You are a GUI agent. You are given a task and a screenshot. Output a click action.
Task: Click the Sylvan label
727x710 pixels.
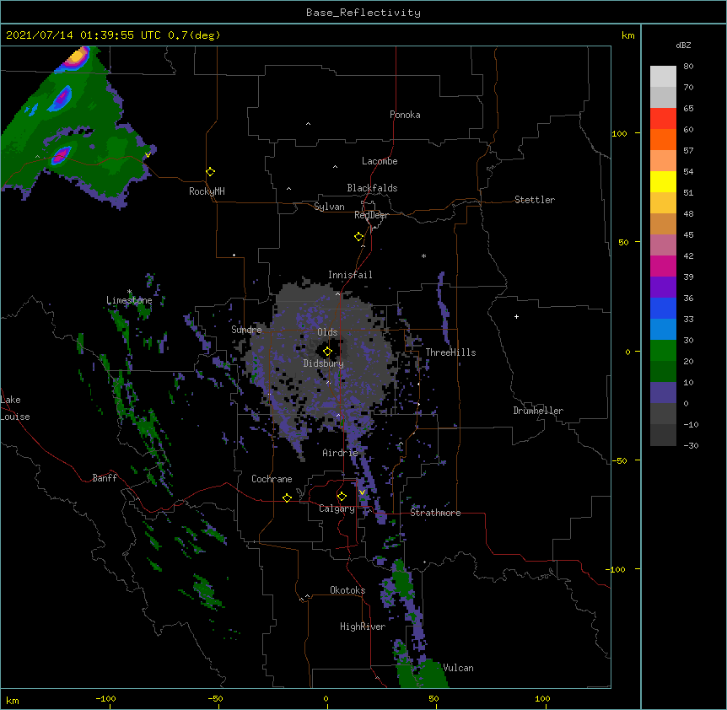tap(329, 207)
